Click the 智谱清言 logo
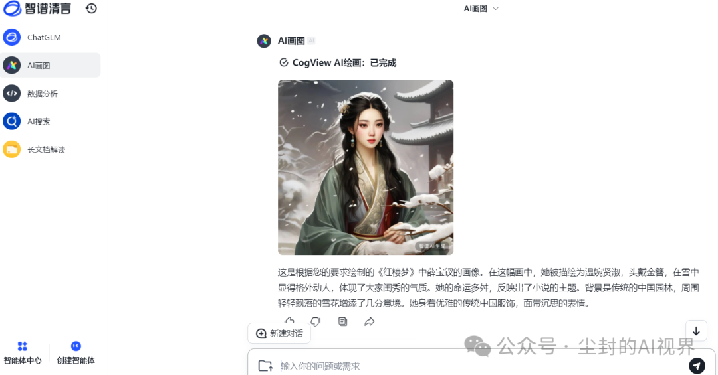 [x=37, y=8]
